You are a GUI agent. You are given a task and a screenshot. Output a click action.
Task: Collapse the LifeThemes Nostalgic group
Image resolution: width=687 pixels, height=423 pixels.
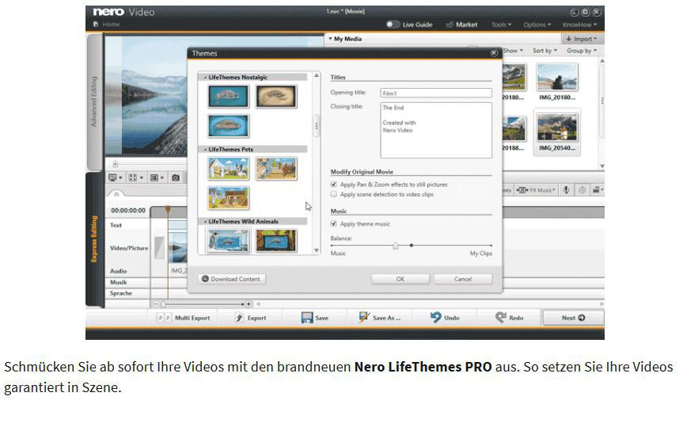[x=206, y=77]
